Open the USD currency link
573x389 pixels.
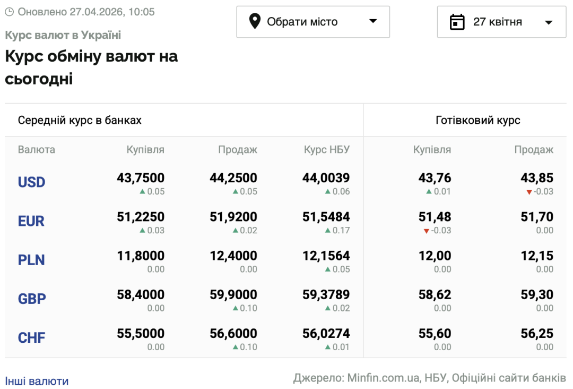[31, 182]
